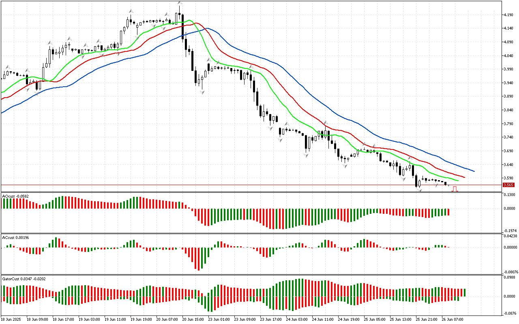Click the '25 Jun 21:00' time axis label
The image size is (519, 324).
pyautogui.click(x=427, y=319)
